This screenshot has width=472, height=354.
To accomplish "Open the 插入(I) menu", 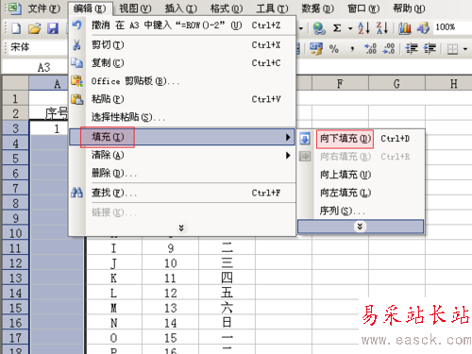I will tap(181, 8).
